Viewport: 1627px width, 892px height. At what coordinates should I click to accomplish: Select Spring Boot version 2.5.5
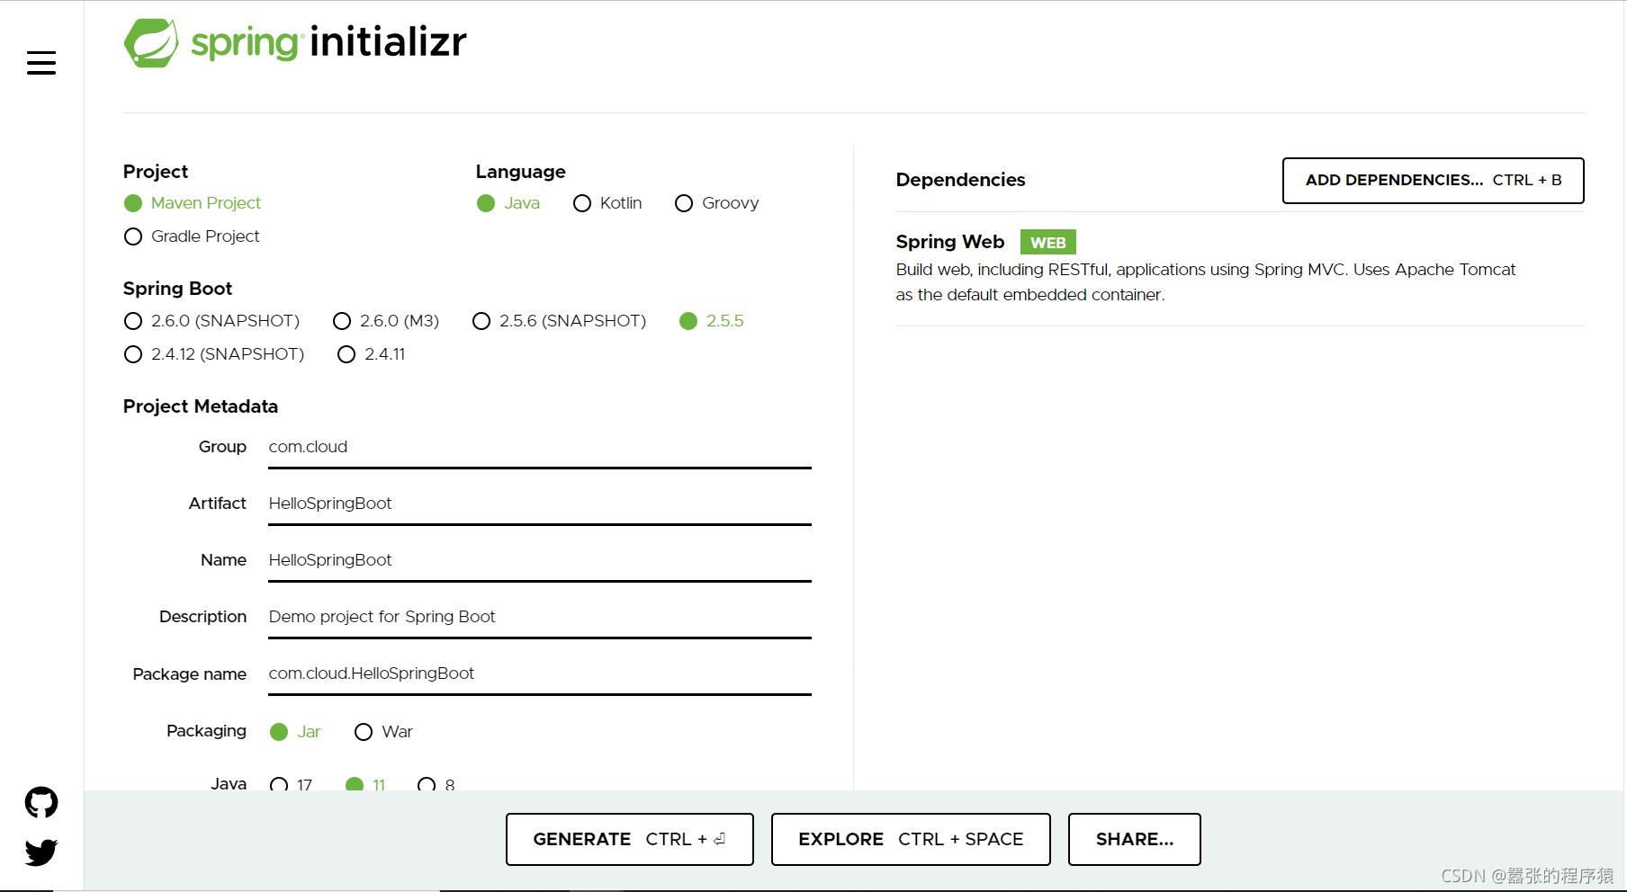tap(712, 321)
